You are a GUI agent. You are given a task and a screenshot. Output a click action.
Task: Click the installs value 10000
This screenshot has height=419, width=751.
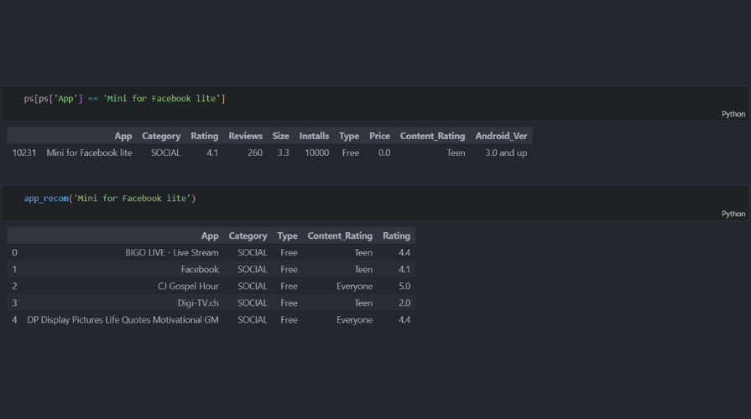tap(317, 153)
